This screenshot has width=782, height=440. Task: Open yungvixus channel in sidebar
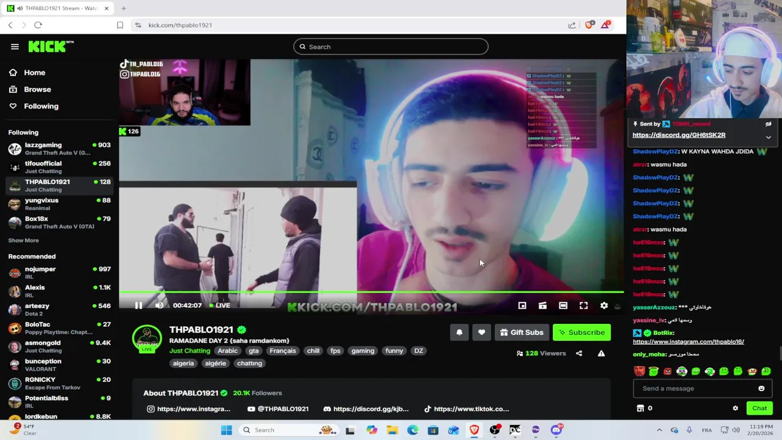click(x=59, y=204)
